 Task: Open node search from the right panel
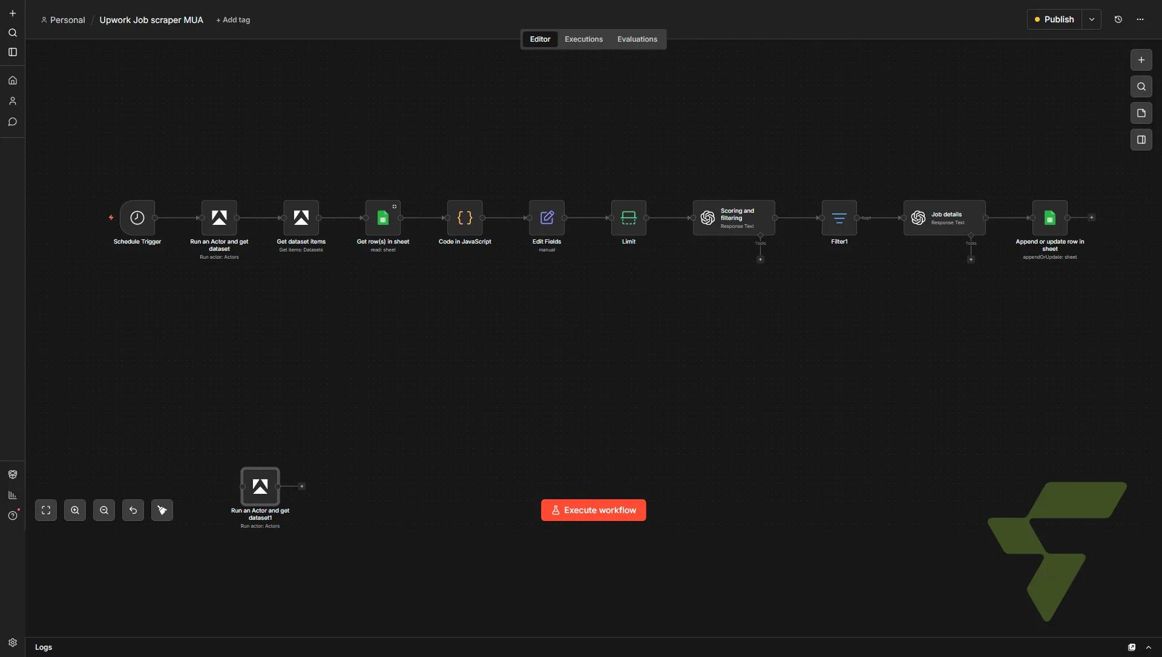coord(1141,86)
